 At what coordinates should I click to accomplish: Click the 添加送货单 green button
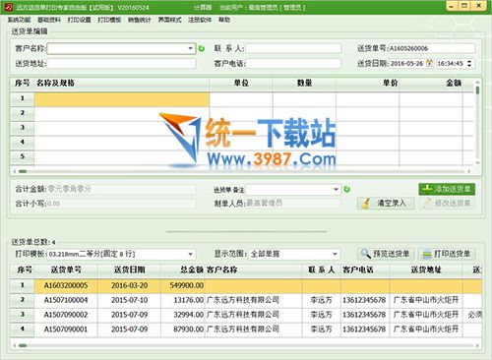tap(447, 189)
